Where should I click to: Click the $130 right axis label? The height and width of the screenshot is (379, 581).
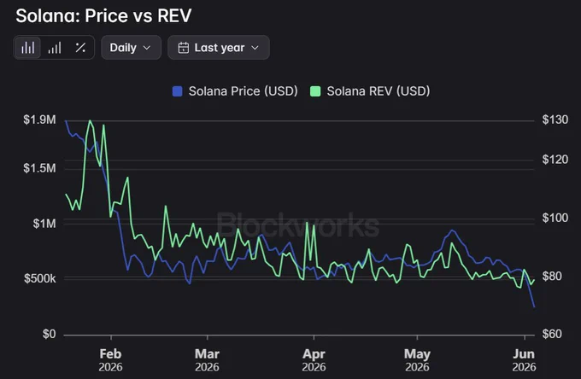555,120
